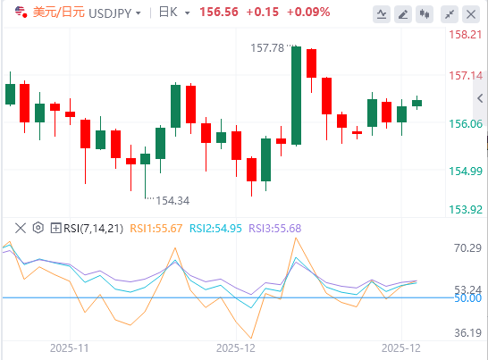Expand RSI panel with the plus box icon
Image resolution: width=488 pixels, height=360 pixels.
click(x=55, y=228)
